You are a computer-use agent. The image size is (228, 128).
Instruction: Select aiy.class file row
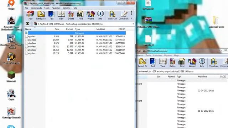pos(75,40)
